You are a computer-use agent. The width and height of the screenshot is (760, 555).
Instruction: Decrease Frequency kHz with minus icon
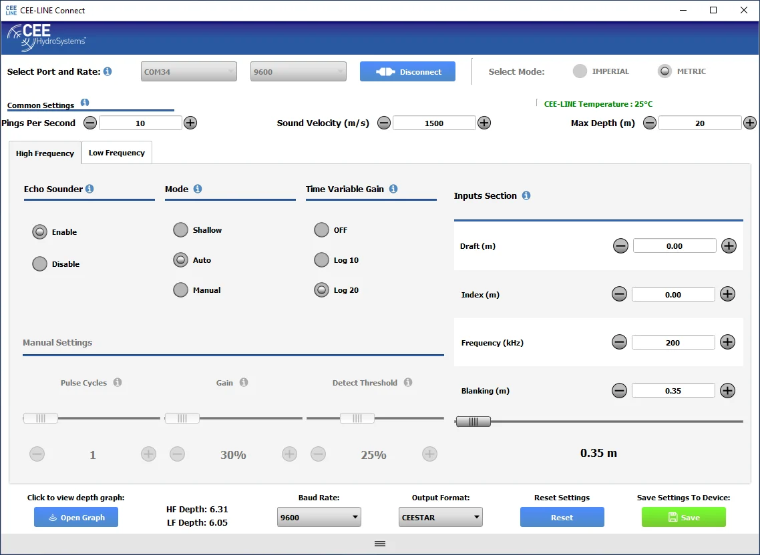pyautogui.click(x=620, y=342)
